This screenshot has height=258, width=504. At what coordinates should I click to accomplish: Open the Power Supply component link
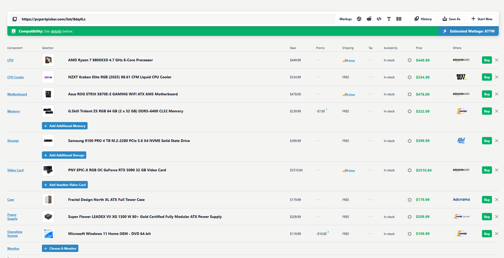click(12, 217)
